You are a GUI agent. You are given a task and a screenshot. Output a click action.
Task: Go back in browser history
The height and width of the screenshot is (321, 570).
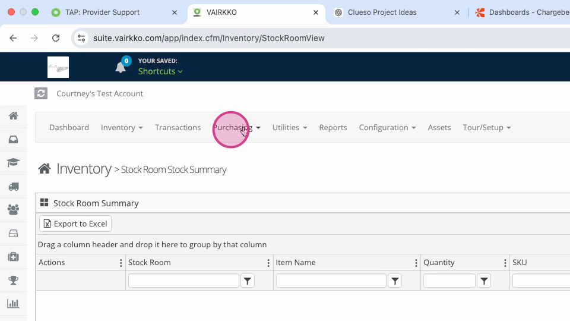[x=13, y=38]
